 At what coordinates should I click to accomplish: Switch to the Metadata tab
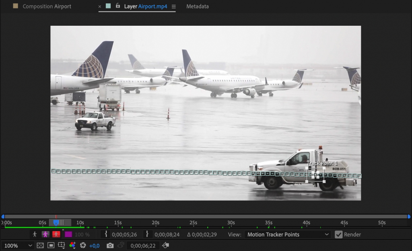pos(197,6)
